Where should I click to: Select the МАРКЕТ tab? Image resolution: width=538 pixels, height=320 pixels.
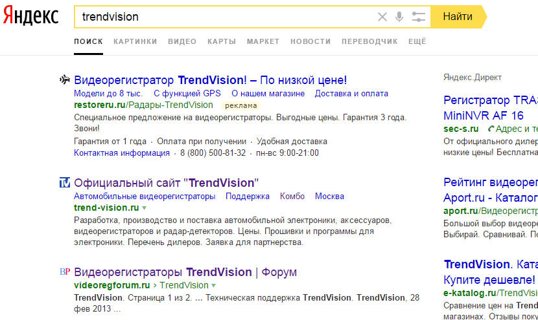[x=263, y=41]
